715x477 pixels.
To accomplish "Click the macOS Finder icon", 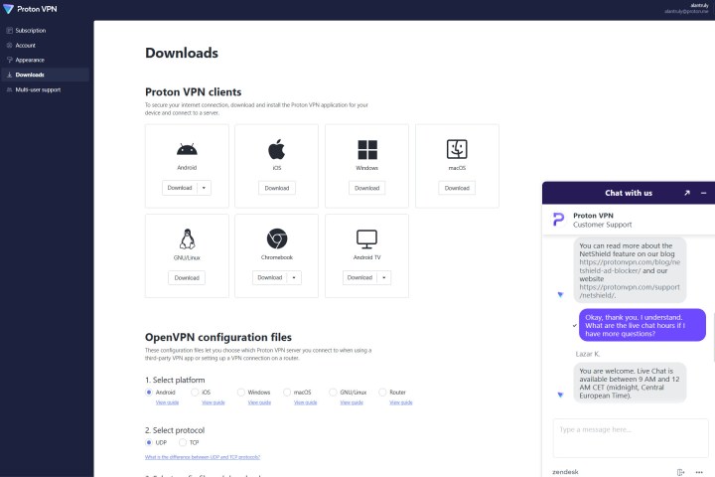I will [457, 150].
